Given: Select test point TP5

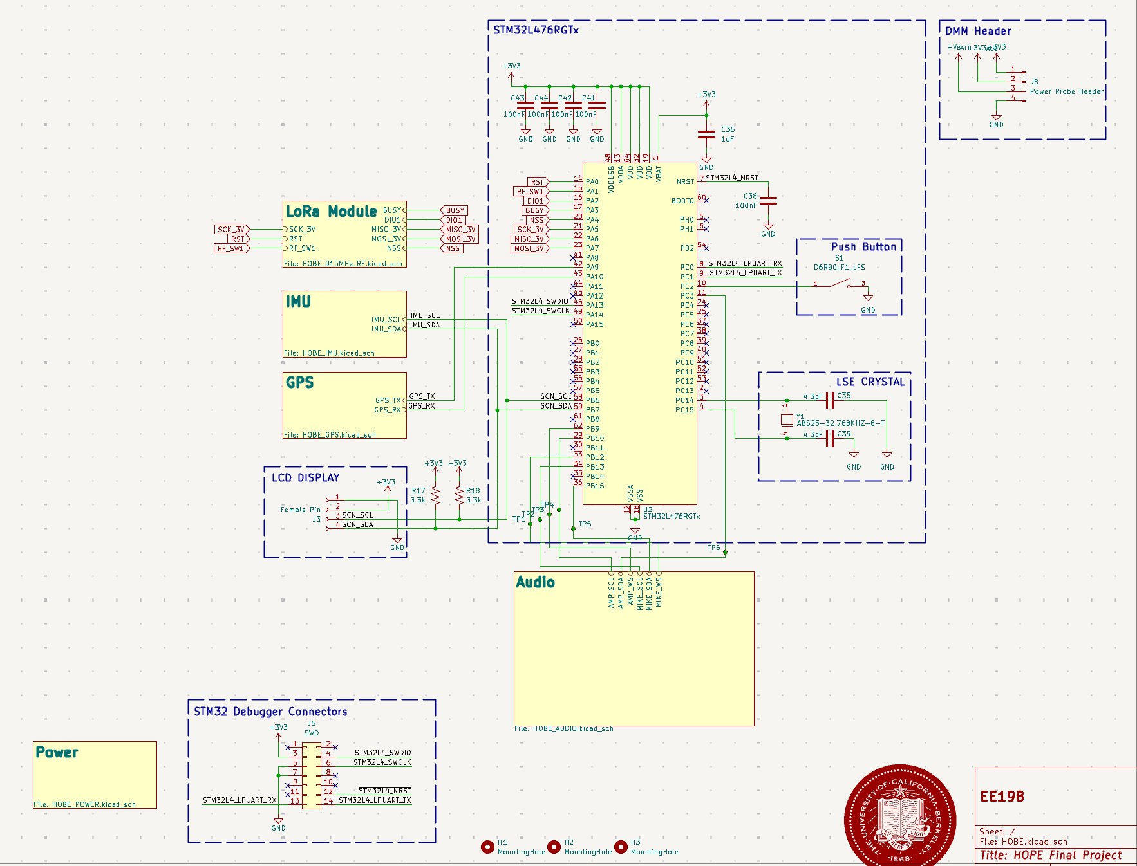Looking at the screenshot, I should click(573, 529).
